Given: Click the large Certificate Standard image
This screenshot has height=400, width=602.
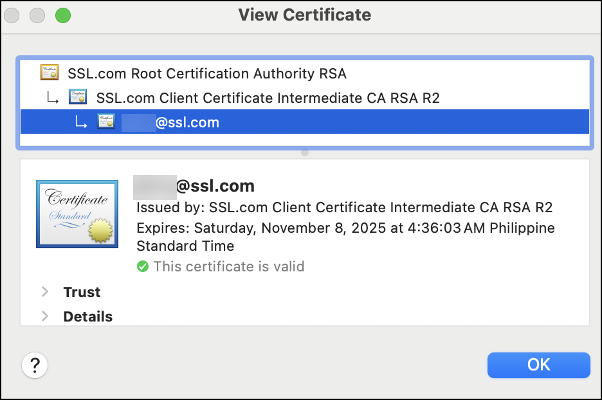Looking at the screenshot, I should click(x=77, y=214).
